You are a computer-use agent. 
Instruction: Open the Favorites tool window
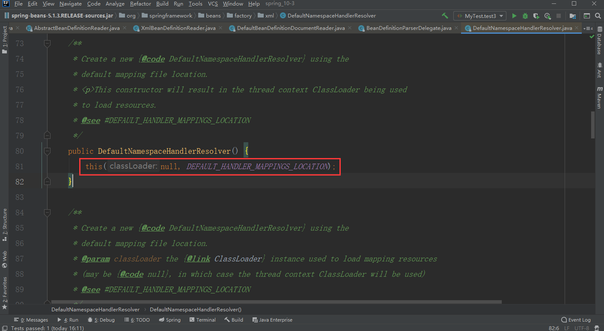(x=5, y=293)
